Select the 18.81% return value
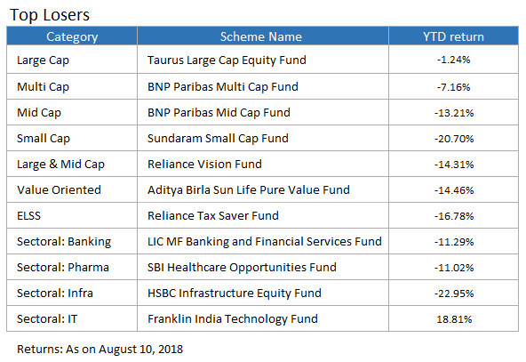 click(454, 319)
